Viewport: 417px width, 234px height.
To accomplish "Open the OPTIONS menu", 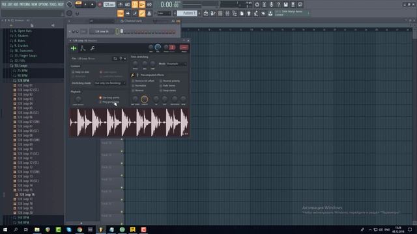I will (44, 5).
